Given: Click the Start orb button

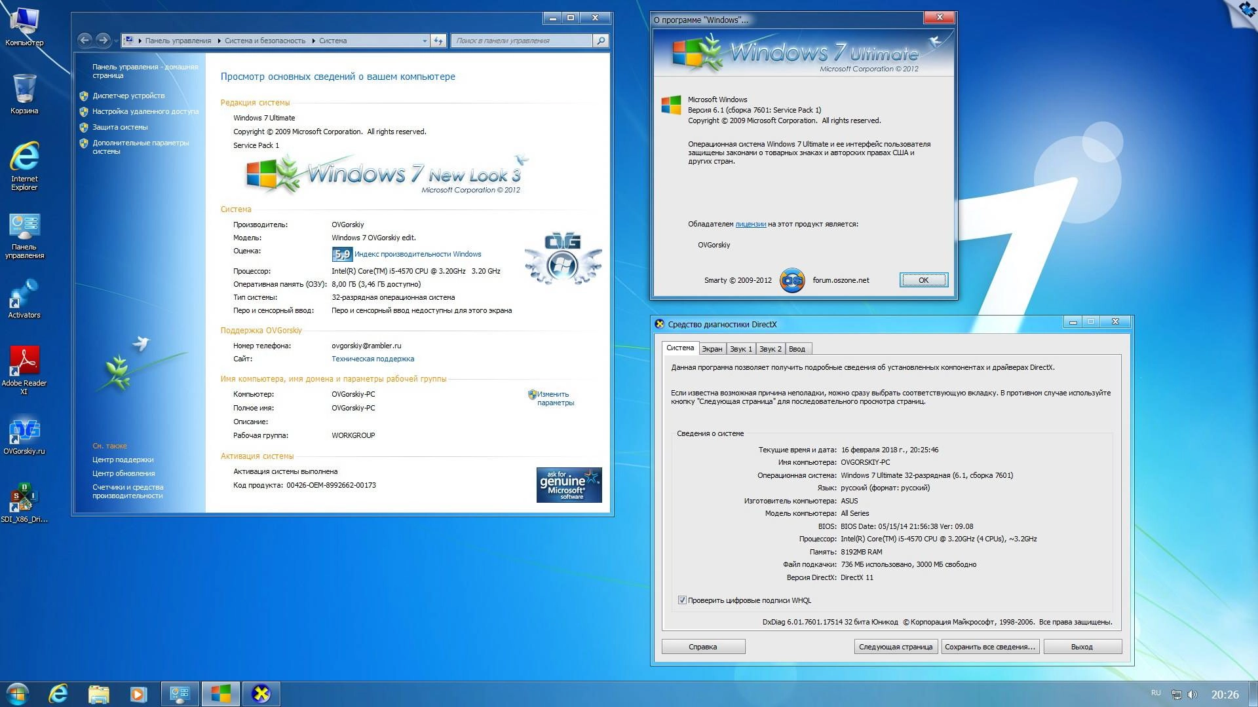Looking at the screenshot, I should click(20, 693).
